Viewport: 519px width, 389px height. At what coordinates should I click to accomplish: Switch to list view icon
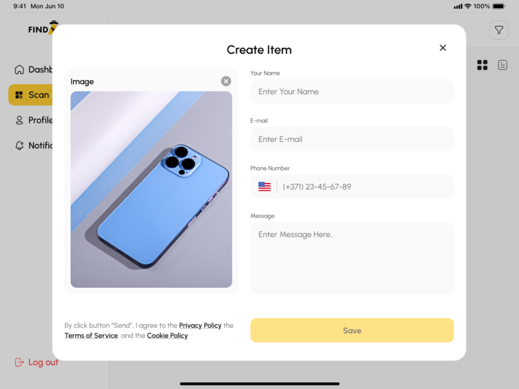tap(502, 65)
